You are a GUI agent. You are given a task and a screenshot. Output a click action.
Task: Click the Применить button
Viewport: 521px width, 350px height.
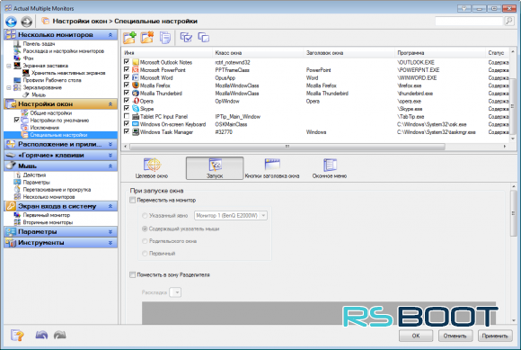tap(495, 336)
